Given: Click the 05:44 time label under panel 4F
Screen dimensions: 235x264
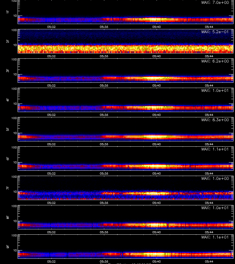Looking at the screenshot, I should click(x=209, y=115).
